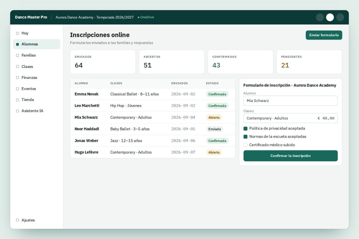
Task: Click the Alumno column header
Action: point(81,83)
